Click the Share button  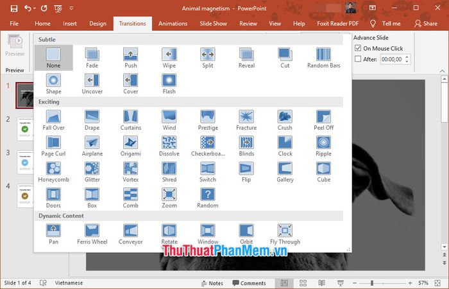(x=426, y=24)
